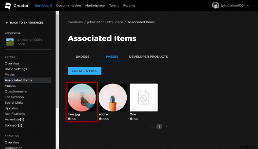Image resolution: width=258 pixels, height=149 pixels.
Task: Click the johnDalton1001 username text
Action: click(x=233, y=5)
